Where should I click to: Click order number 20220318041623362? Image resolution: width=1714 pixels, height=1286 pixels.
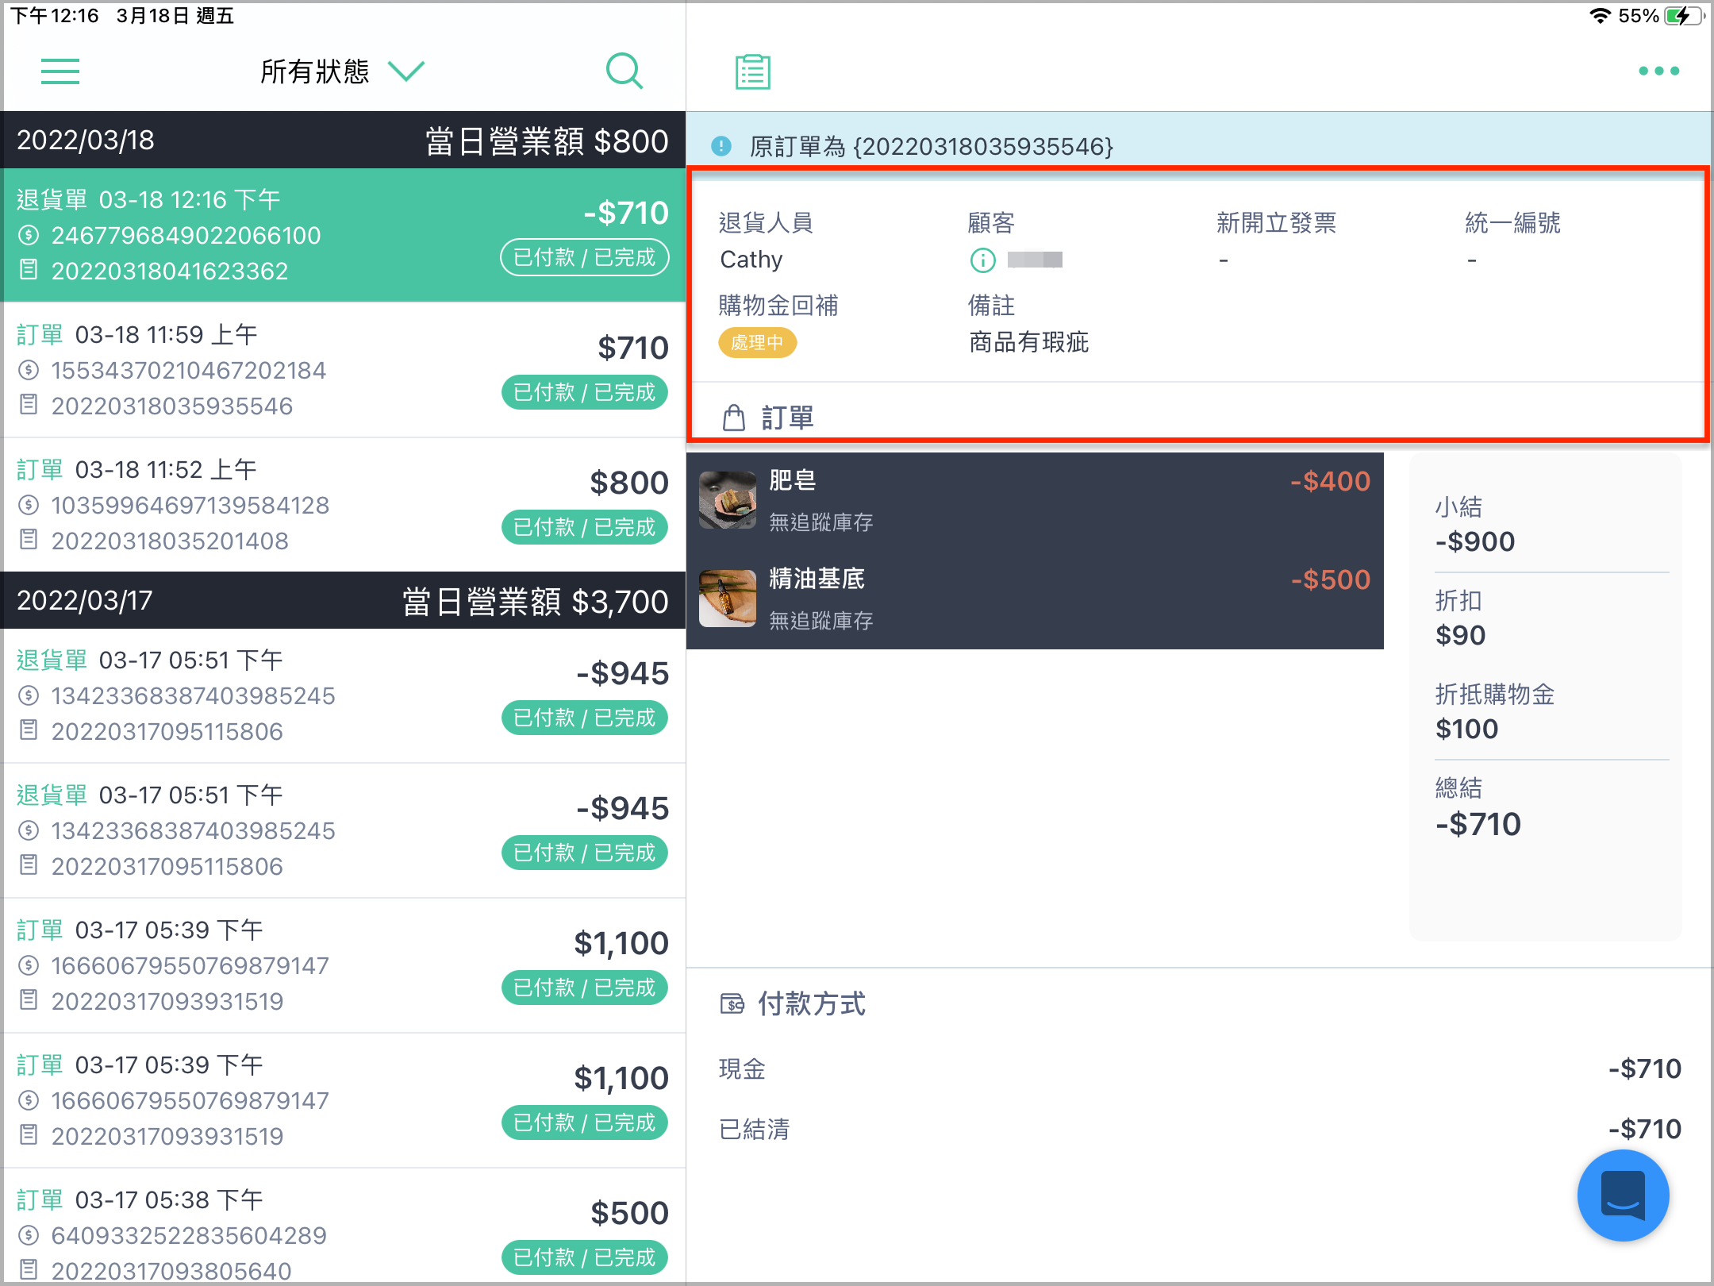tap(170, 271)
